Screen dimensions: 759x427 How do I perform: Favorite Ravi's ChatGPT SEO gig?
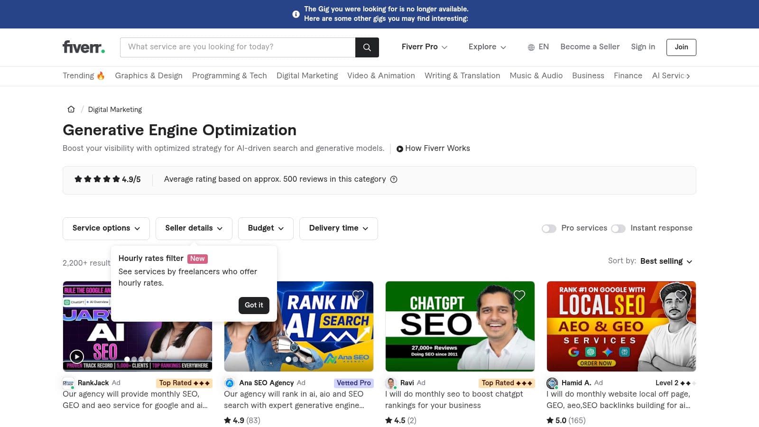[519, 295]
